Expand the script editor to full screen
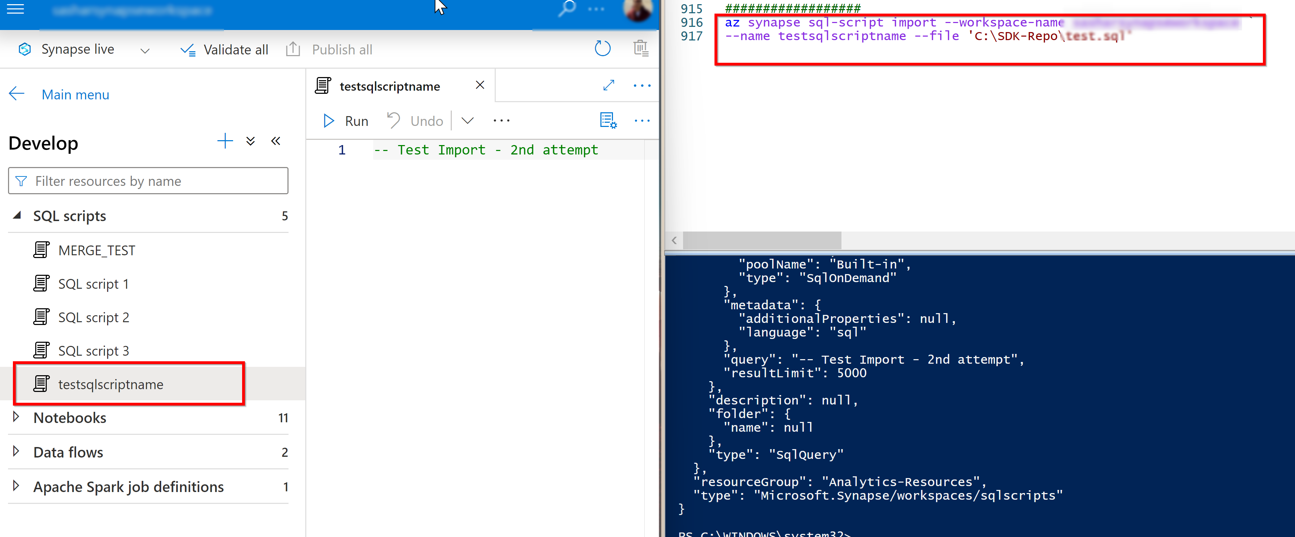The height and width of the screenshot is (537, 1295). point(608,85)
